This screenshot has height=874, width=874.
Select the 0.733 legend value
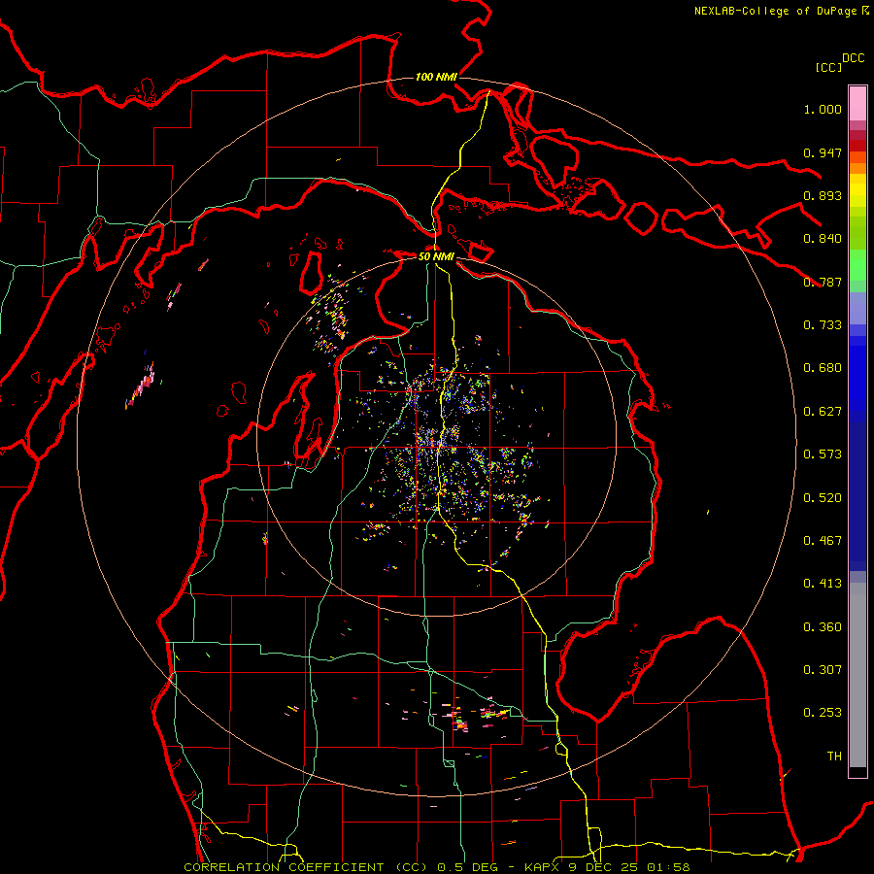coord(823,325)
